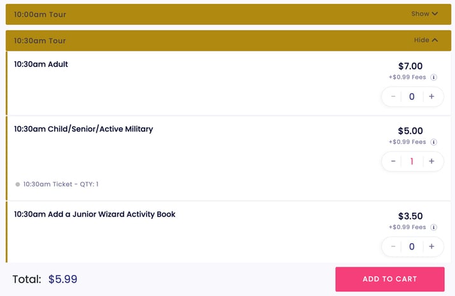The image size is (455, 296).
Task: Select the Adult quantity field
Action: pyautogui.click(x=412, y=96)
